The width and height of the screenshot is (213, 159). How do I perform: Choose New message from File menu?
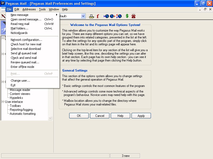32,15
